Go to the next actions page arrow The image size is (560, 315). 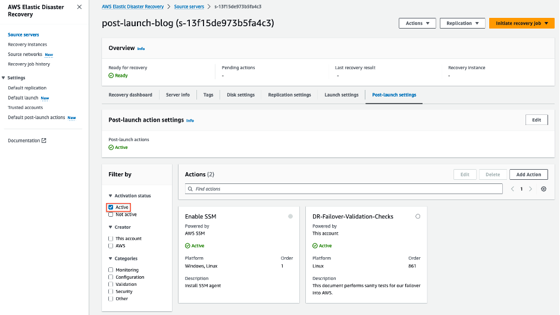pos(531,189)
